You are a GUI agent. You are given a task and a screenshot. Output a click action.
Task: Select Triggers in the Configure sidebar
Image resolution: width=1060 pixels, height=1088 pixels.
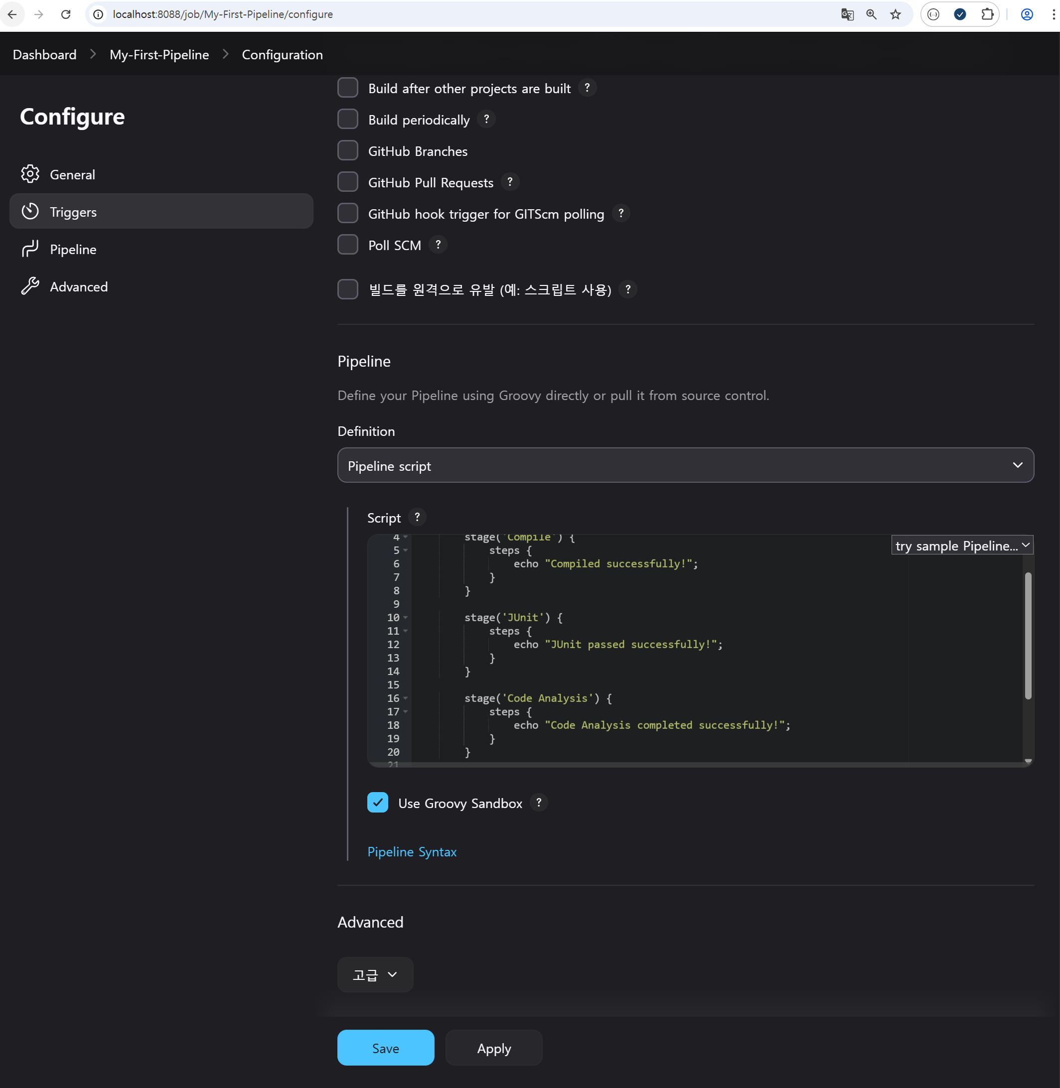coord(161,212)
